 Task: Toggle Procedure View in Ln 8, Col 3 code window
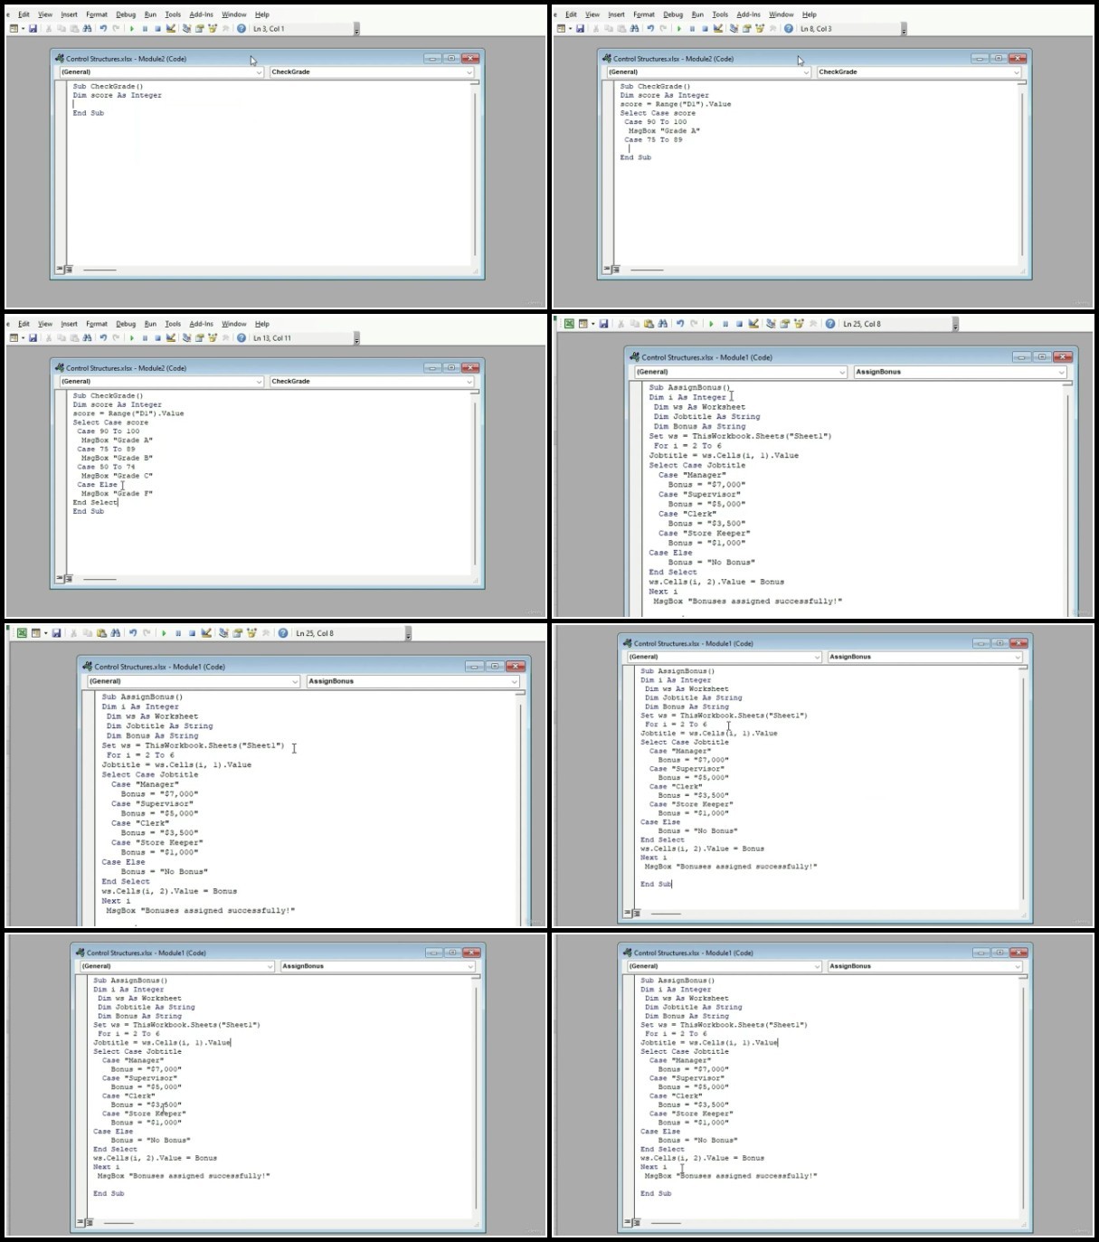coord(607,270)
